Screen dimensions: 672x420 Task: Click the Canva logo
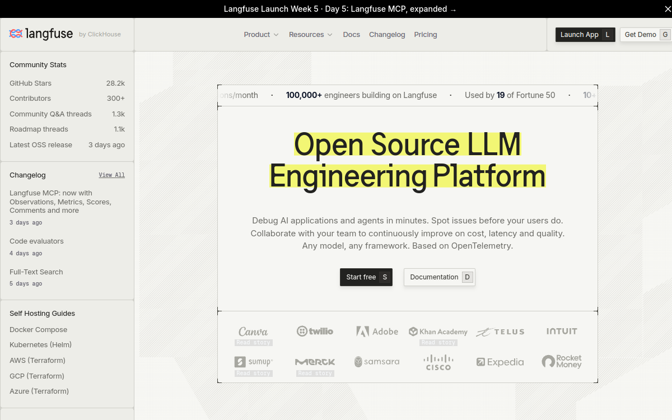[253, 332]
